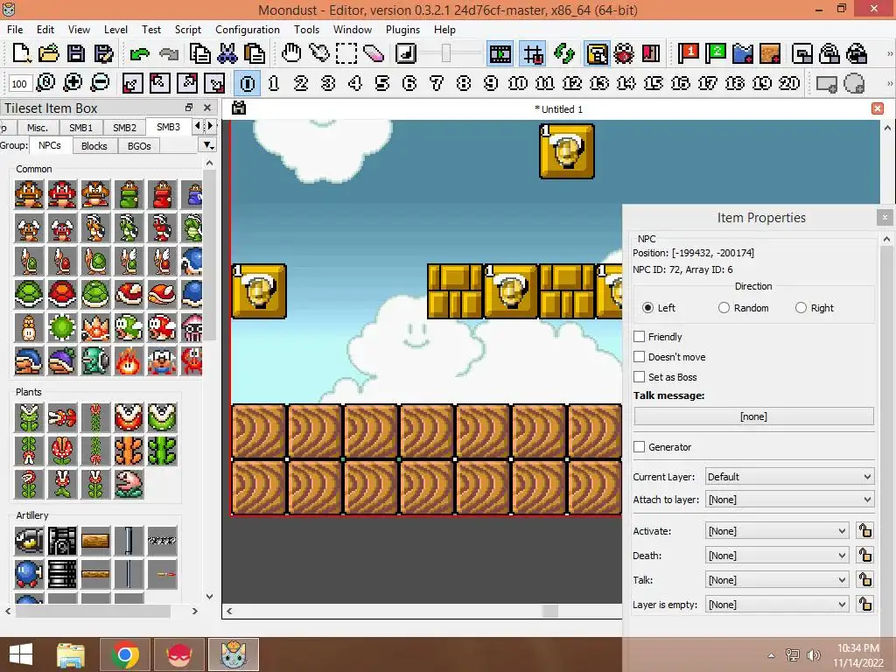
Task: Set player 2 start point flag
Action: 716,53
